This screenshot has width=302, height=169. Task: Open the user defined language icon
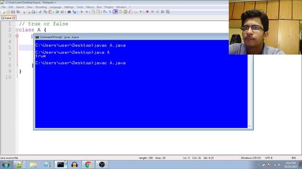tap(120, 12)
